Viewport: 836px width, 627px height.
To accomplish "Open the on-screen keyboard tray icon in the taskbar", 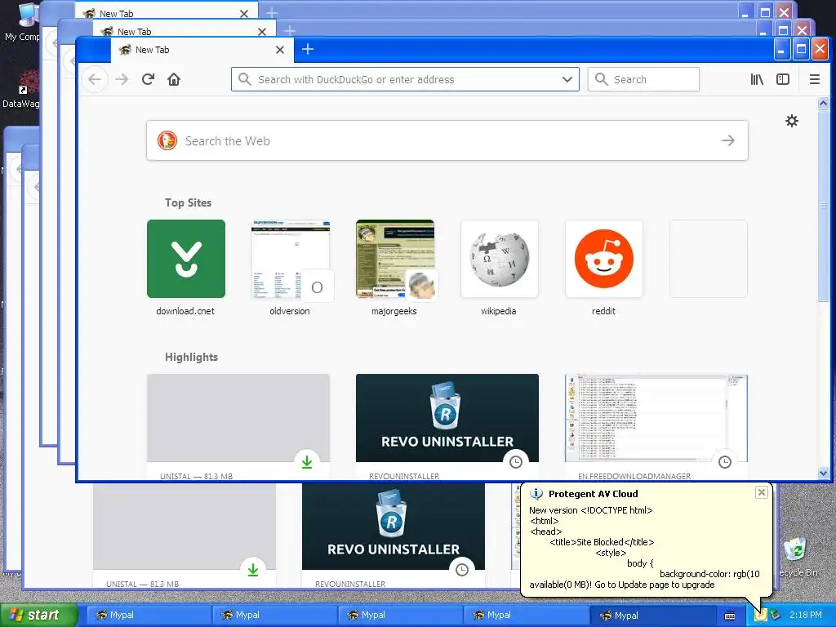I will [x=730, y=616].
